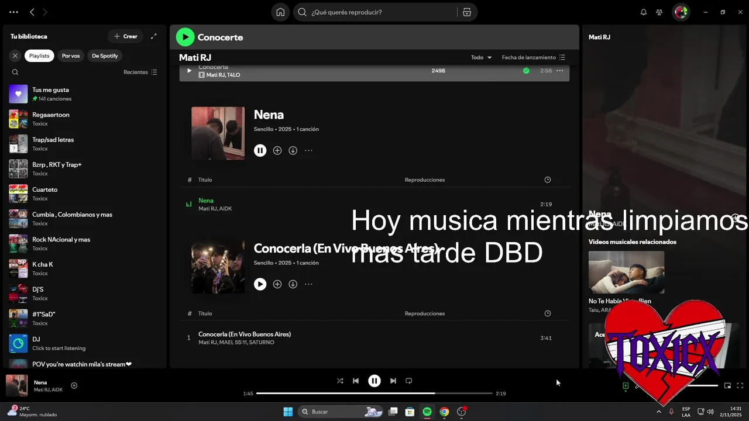Play Conocerte with the green button
Screen dimensions: 749x421
pyautogui.click(x=185, y=37)
